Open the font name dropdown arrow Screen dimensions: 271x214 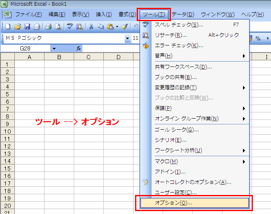(x=127, y=38)
